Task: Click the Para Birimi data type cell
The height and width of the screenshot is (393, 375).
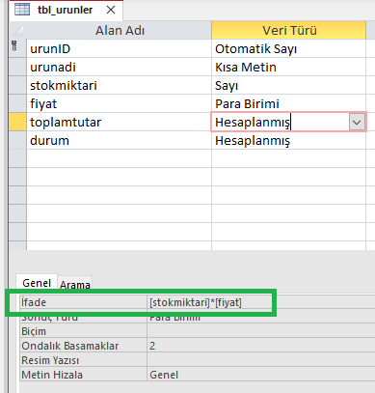Action: (x=288, y=104)
